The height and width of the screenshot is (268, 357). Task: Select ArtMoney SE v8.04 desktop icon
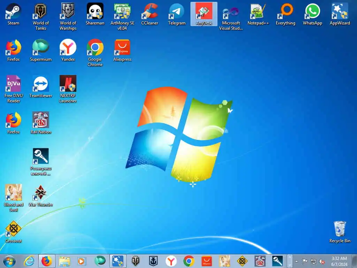click(x=122, y=17)
